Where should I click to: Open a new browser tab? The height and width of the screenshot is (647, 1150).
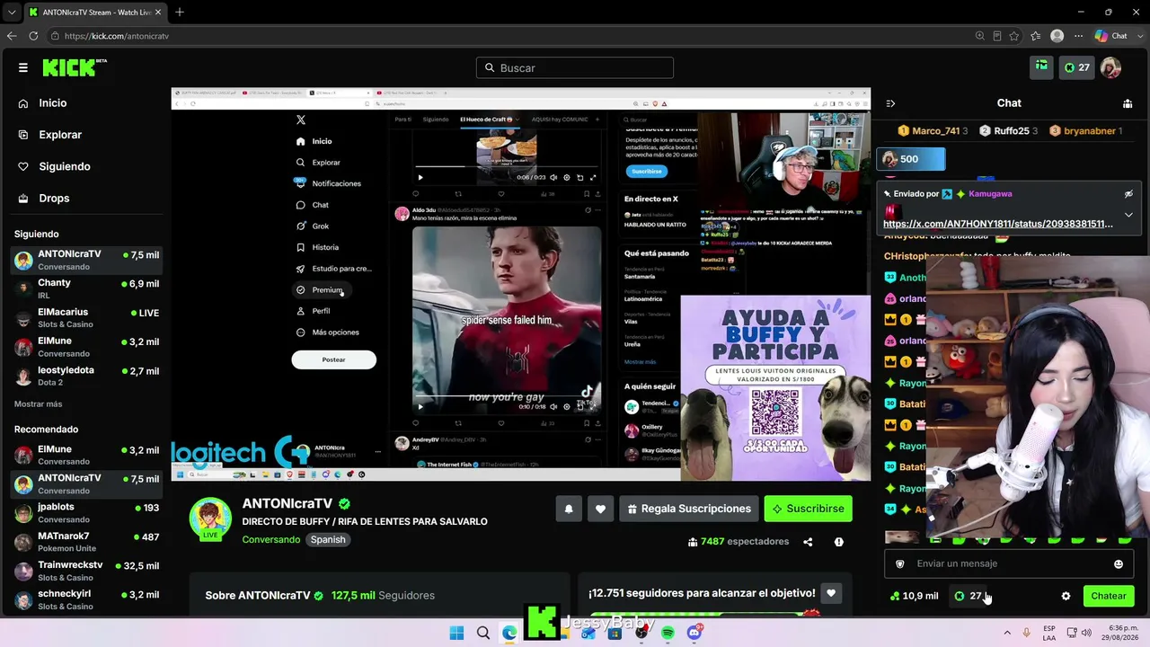coord(180,12)
